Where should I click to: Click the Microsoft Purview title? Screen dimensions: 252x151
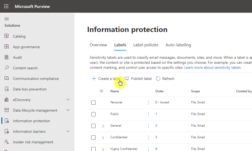[x=32, y=6]
